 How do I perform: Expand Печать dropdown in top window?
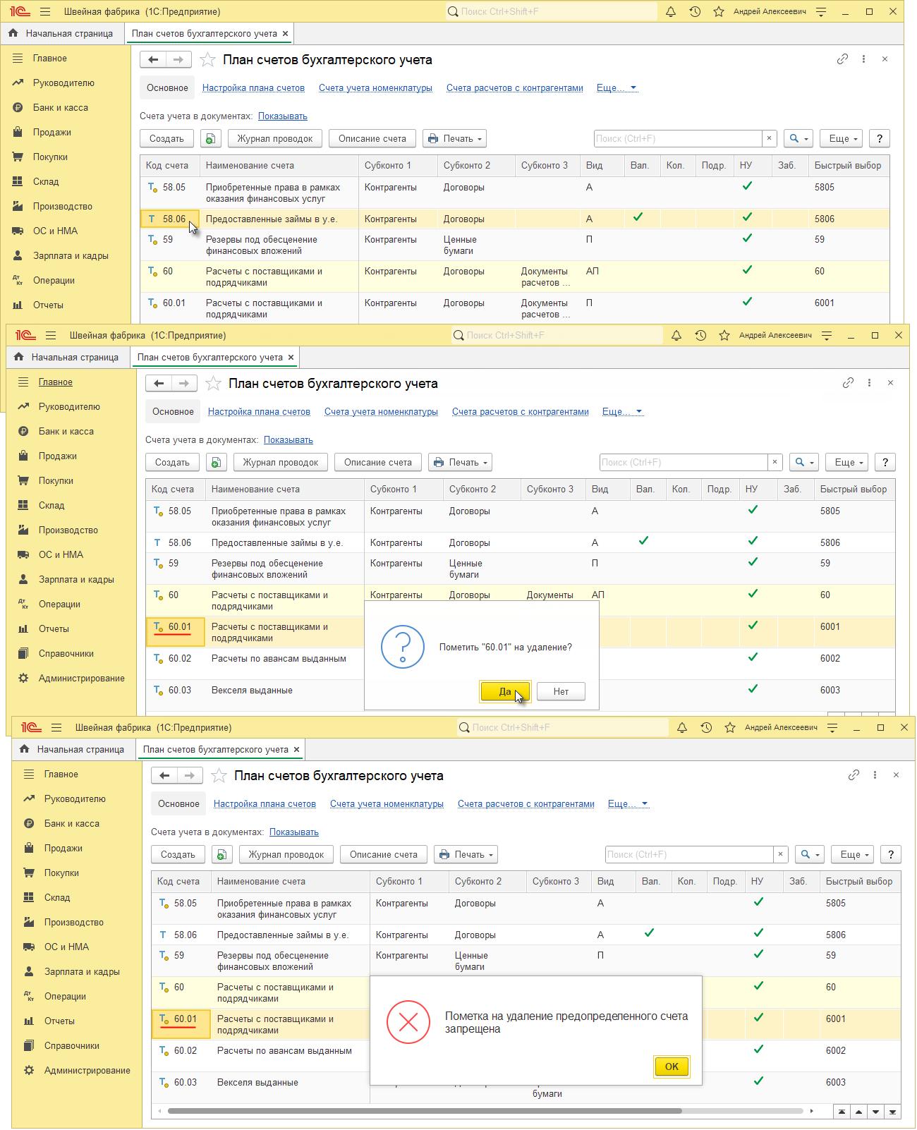coord(455,139)
